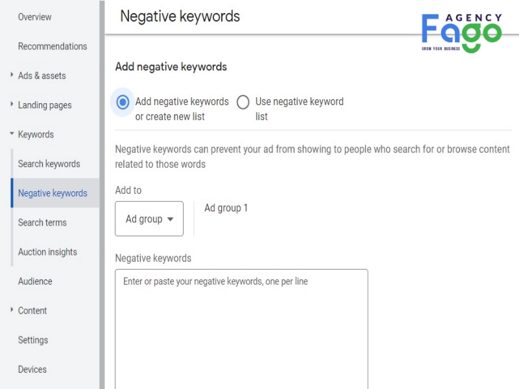Open Settings in sidebar

click(x=33, y=340)
